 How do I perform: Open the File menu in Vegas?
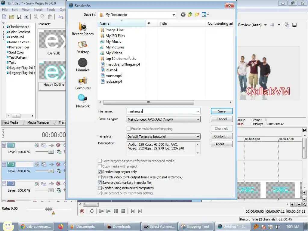pos(5,9)
